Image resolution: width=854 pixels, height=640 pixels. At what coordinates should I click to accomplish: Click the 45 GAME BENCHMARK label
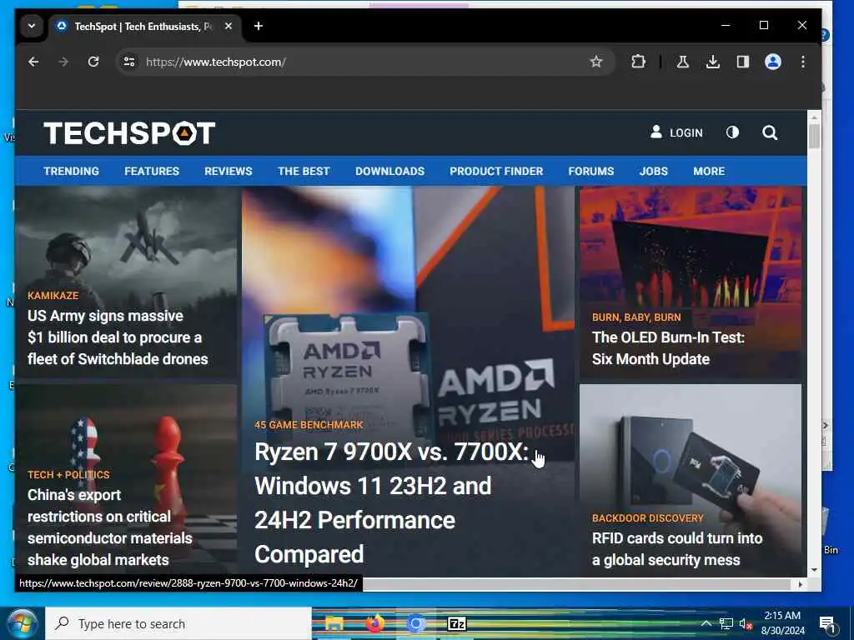[x=309, y=425]
